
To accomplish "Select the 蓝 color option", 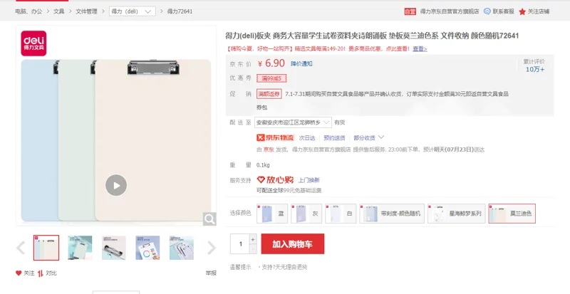I will click(272, 214).
